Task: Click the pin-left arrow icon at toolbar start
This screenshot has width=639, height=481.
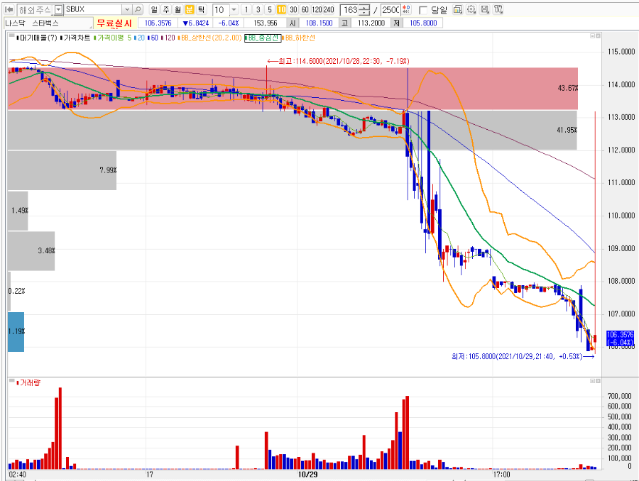Action: (9, 9)
